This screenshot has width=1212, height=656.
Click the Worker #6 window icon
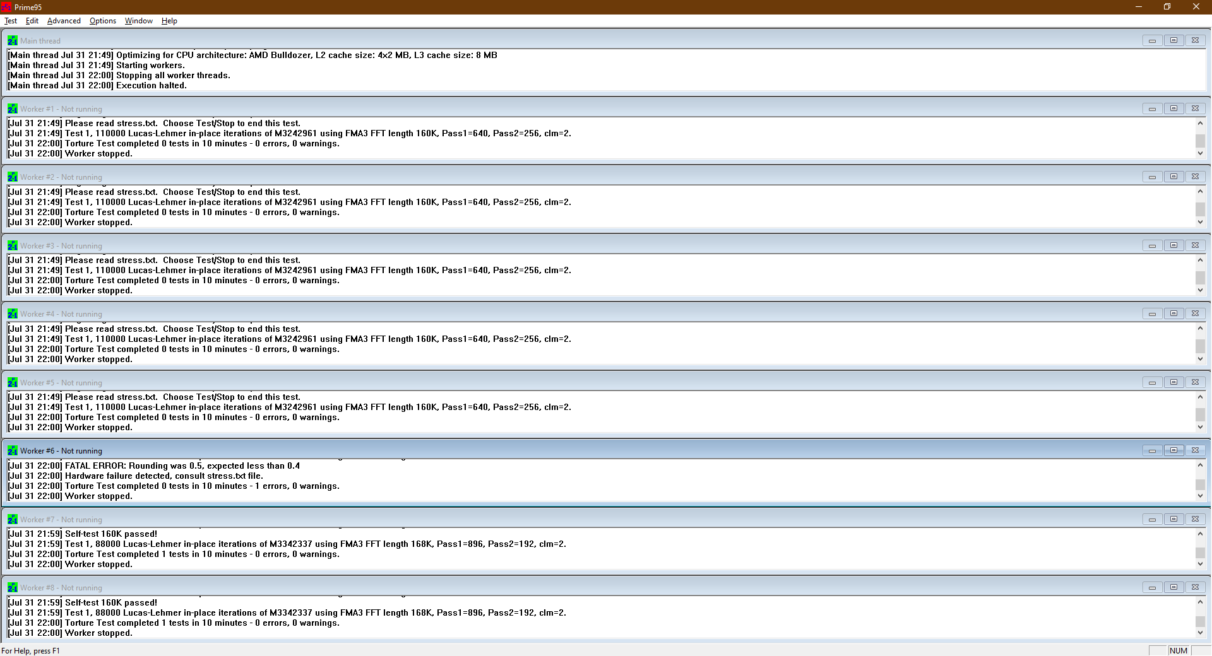tap(13, 450)
